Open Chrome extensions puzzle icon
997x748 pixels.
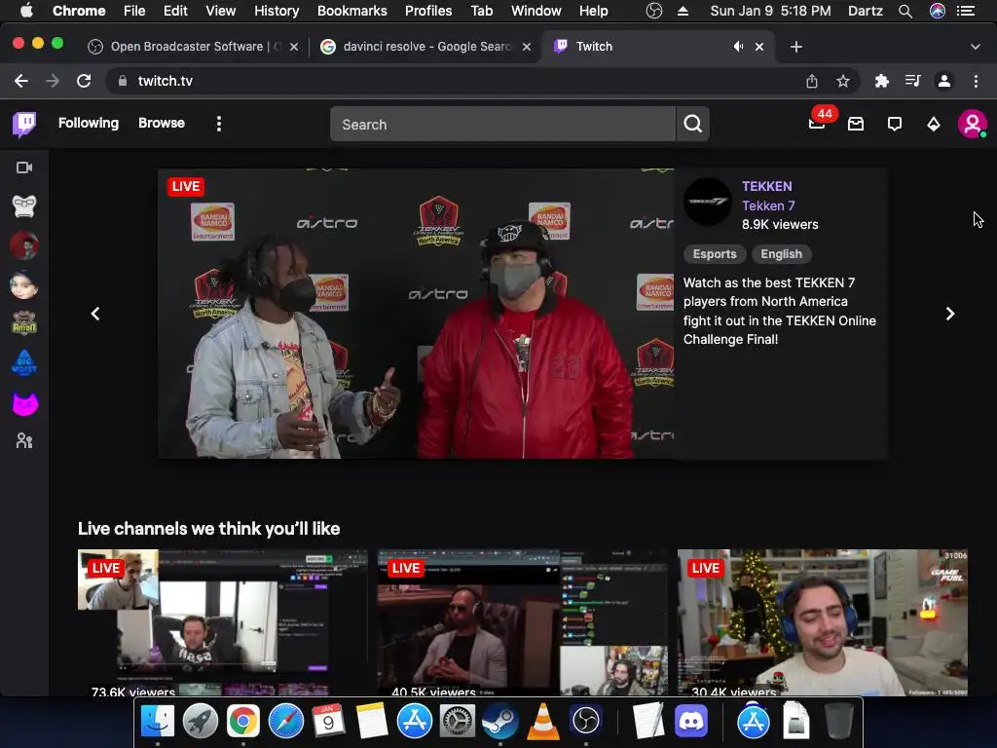tap(881, 81)
